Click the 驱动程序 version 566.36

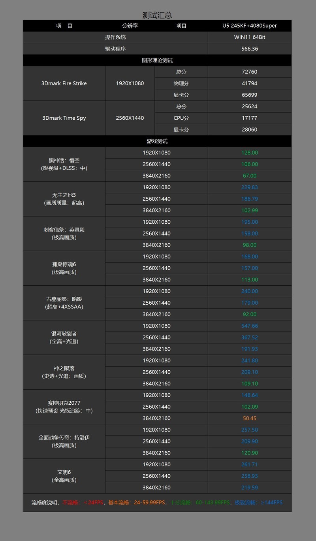pyautogui.click(x=249, y=49)
